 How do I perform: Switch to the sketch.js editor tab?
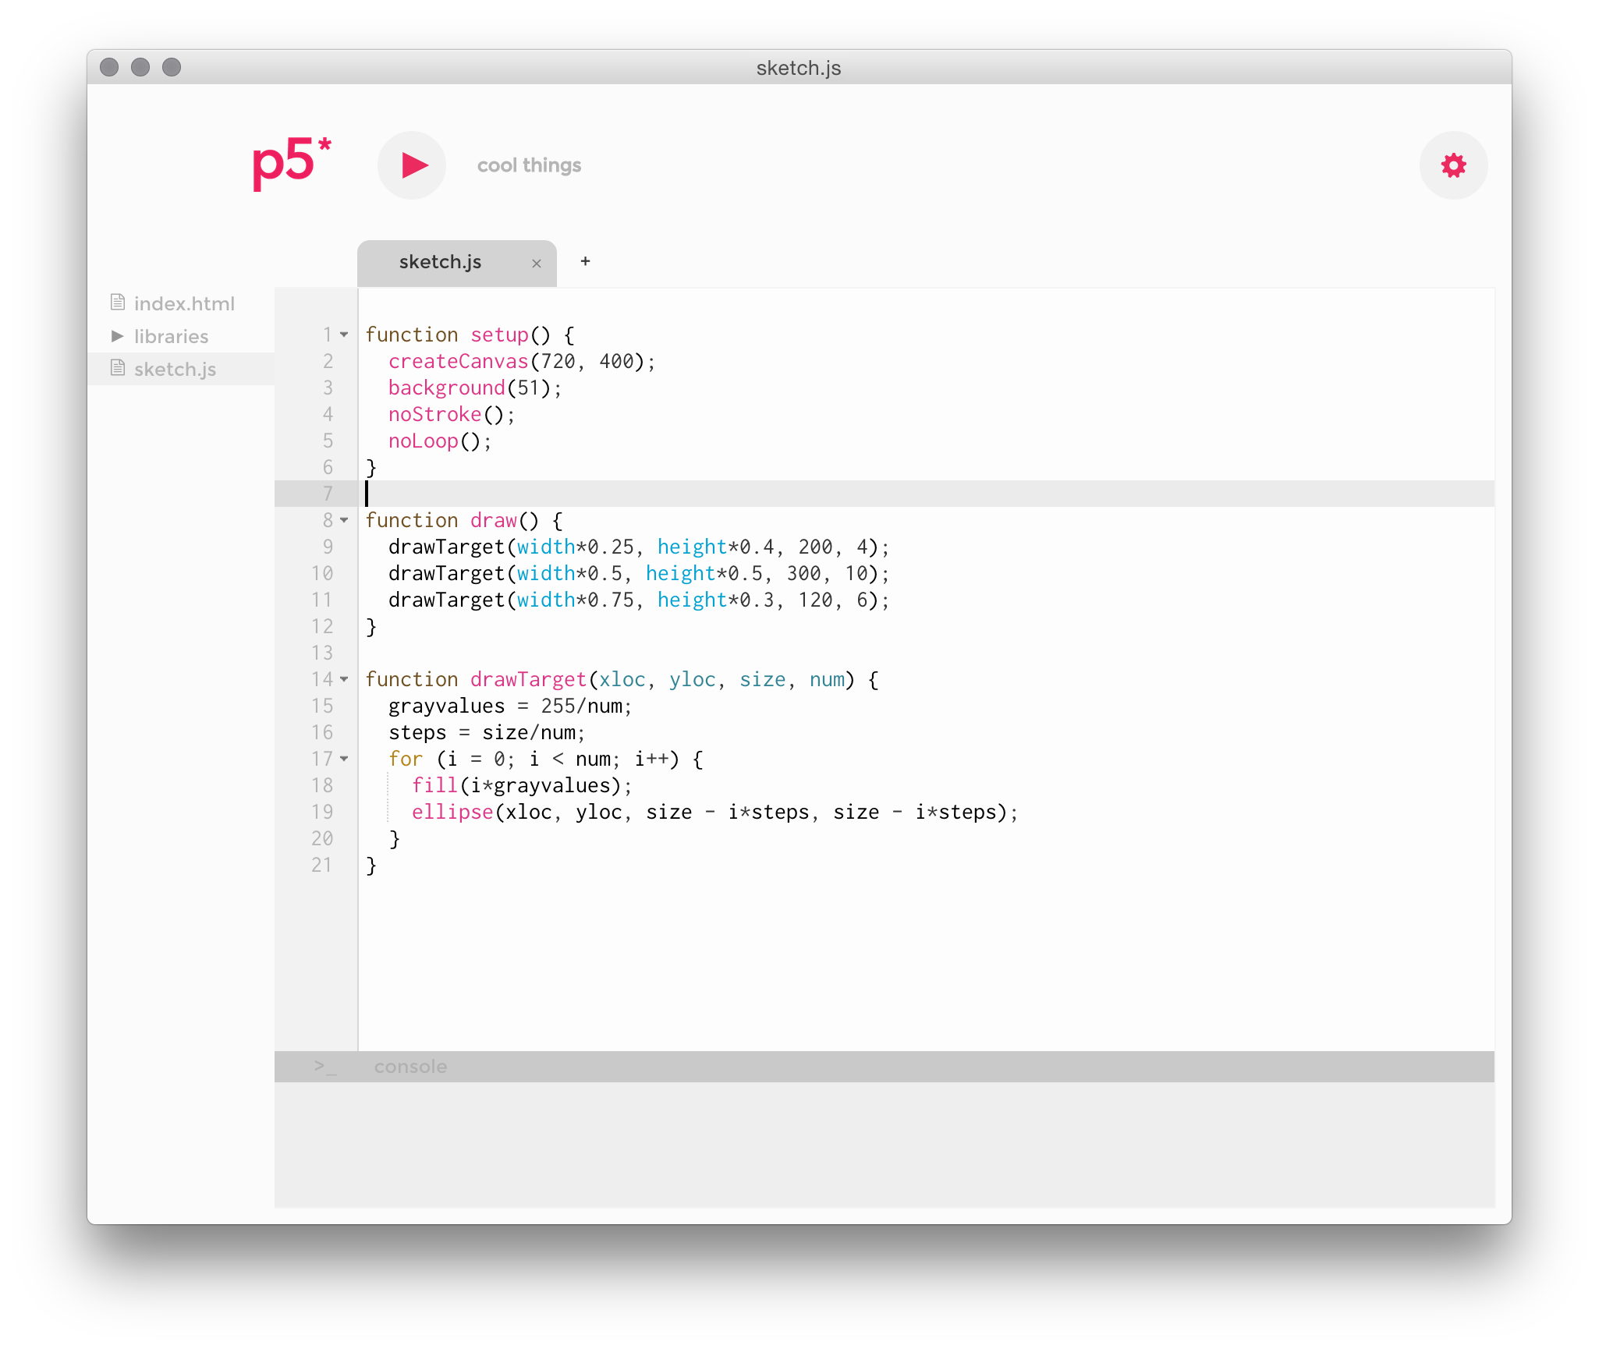click(x=441, y=263)
